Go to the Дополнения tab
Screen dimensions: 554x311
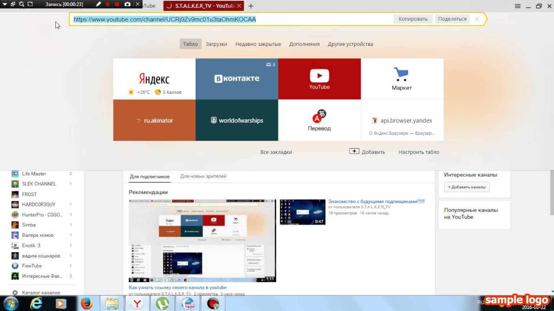(x=304, y=44)
